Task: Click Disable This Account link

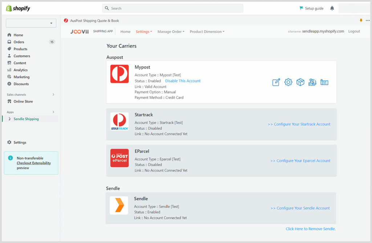Action: [183, 81]
